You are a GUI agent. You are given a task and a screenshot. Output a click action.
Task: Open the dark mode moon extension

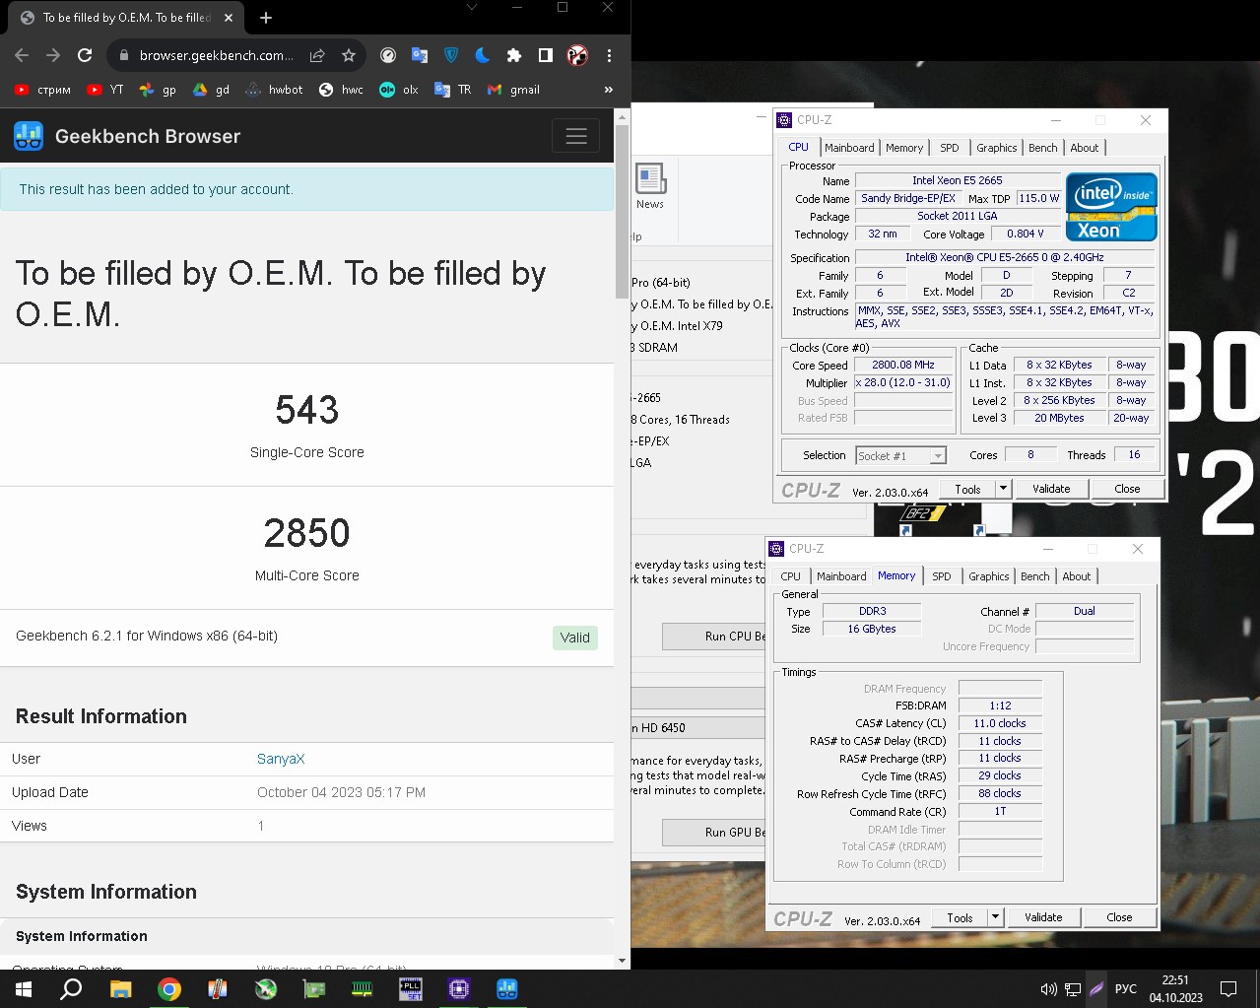(483, 55)
